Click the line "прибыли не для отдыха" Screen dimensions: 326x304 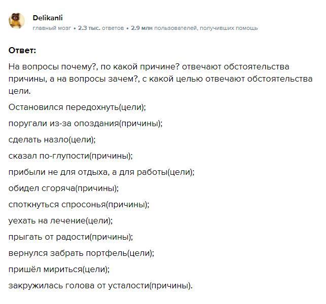point(101,172)
